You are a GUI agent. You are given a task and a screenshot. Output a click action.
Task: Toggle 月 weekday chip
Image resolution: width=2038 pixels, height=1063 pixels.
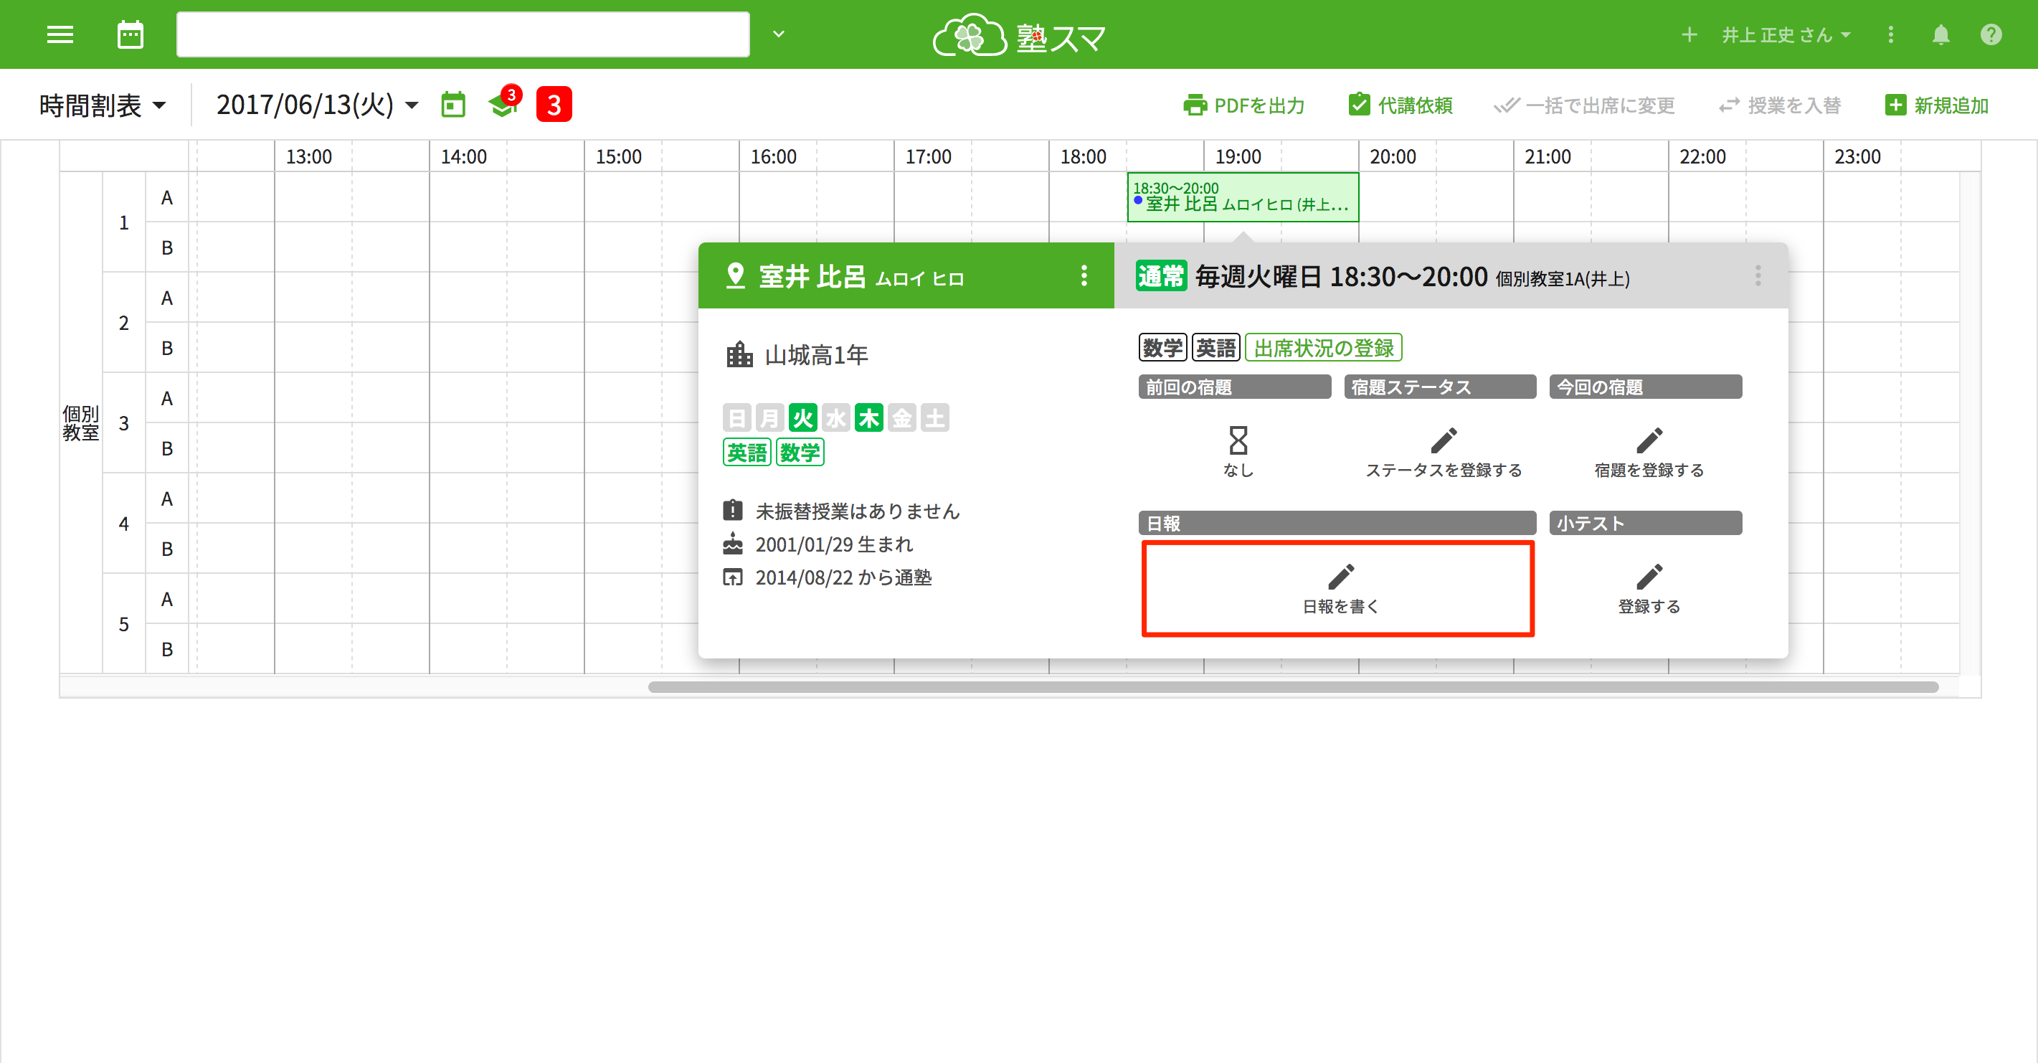coord(769,418)
